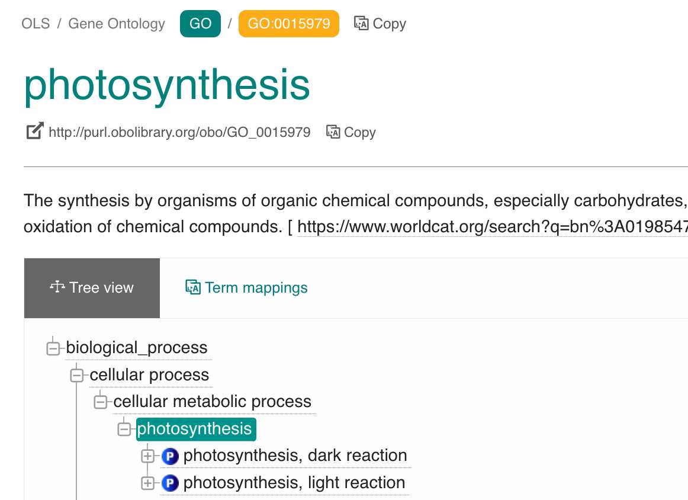The image size is (688, 500).
Task: Switch to the Tree view tab
Action: (92, 288)
